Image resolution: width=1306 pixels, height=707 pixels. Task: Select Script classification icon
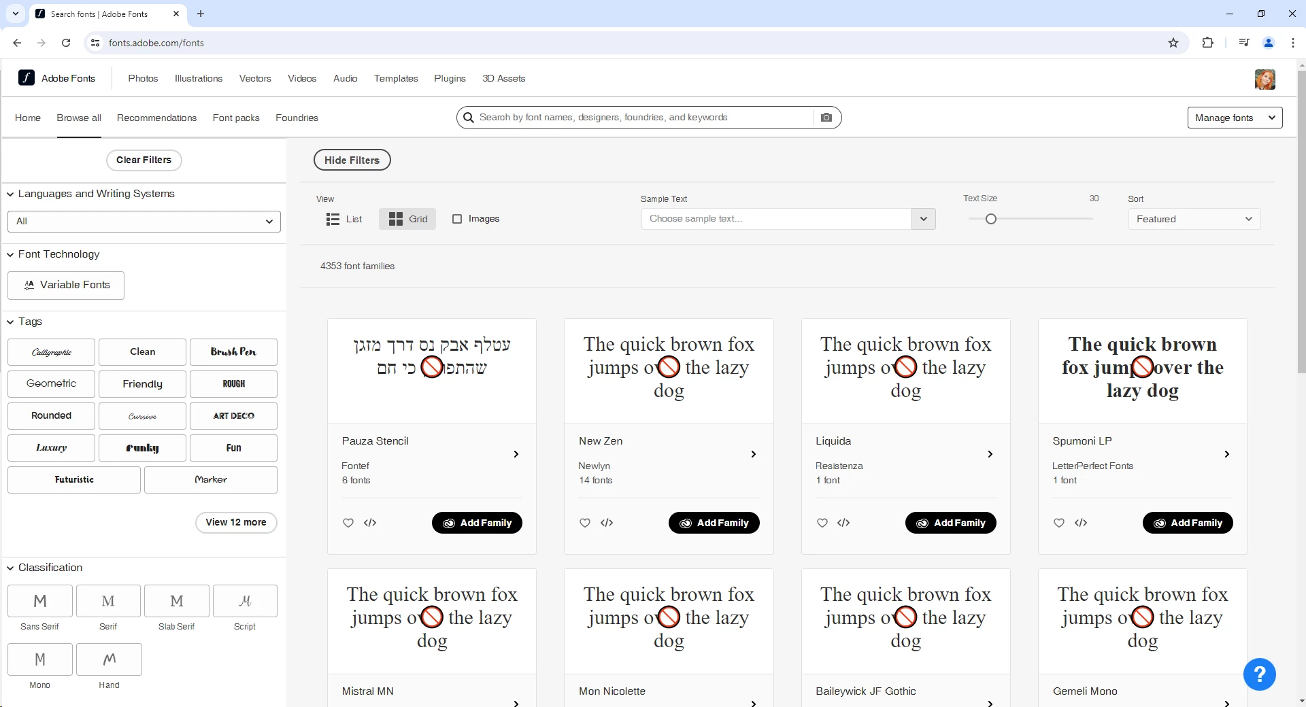pyautogui.click(x=245, y=601)
